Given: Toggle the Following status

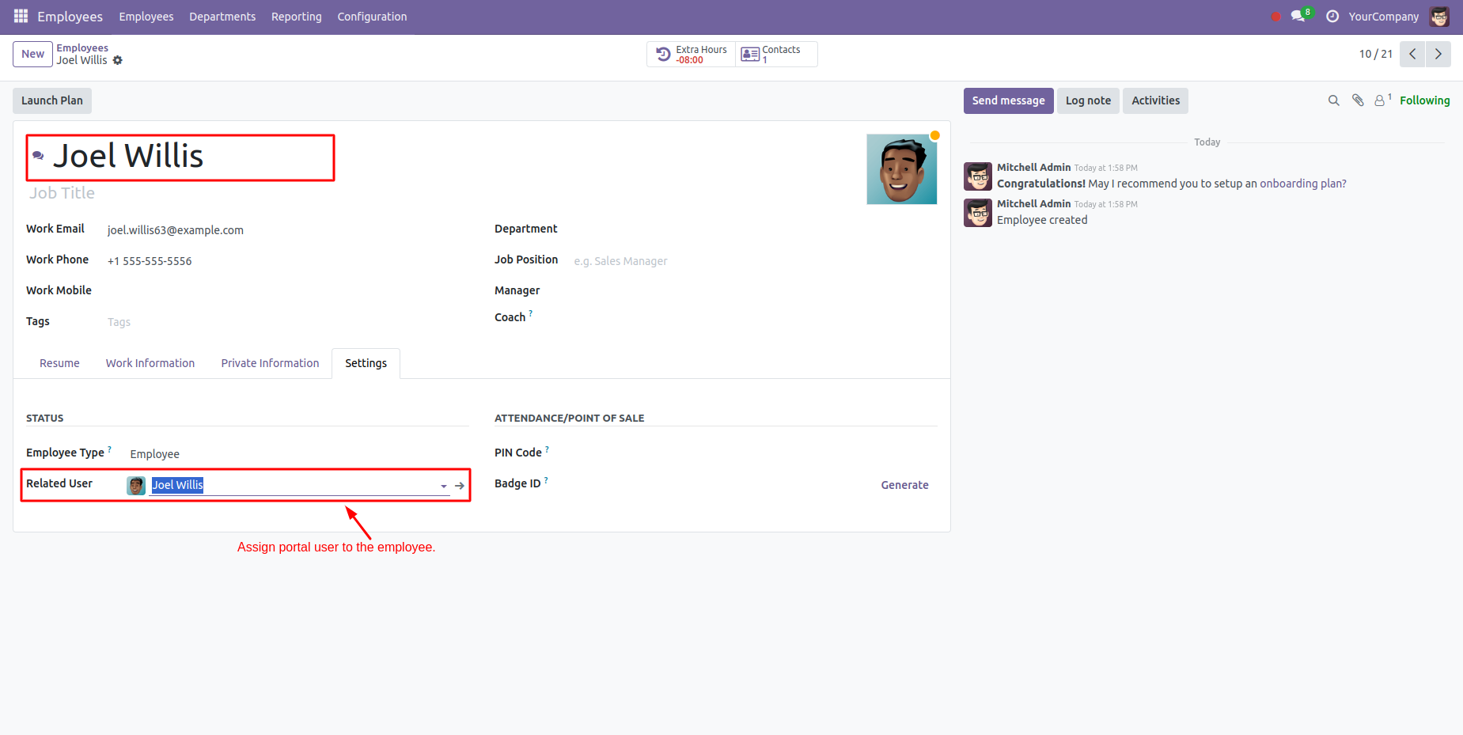Looking at the screenshot, I should pyautogui.click(x=1424, y=100).
